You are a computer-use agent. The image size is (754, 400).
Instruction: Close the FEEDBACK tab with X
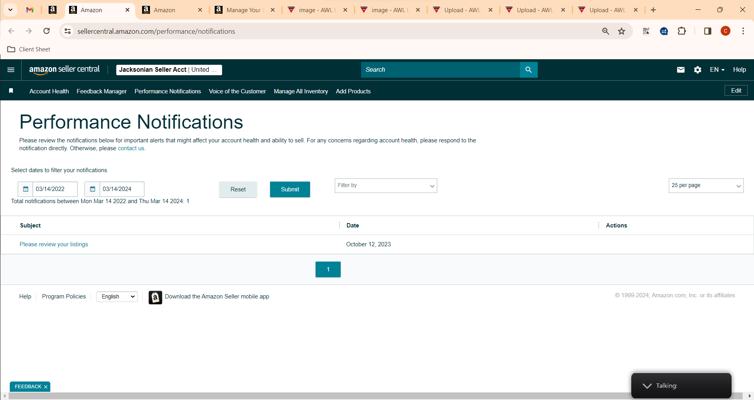tap(46, 387)
